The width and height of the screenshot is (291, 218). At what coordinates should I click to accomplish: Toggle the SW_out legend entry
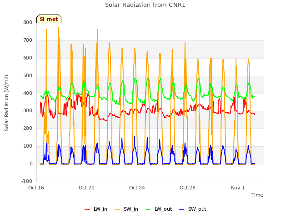pos(193,209)
